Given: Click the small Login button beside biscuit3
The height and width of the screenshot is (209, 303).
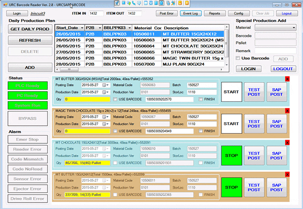Looking at the screenshot, I should [17, 13].
